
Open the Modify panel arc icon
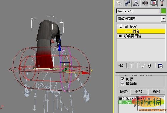tap(127, 3)
